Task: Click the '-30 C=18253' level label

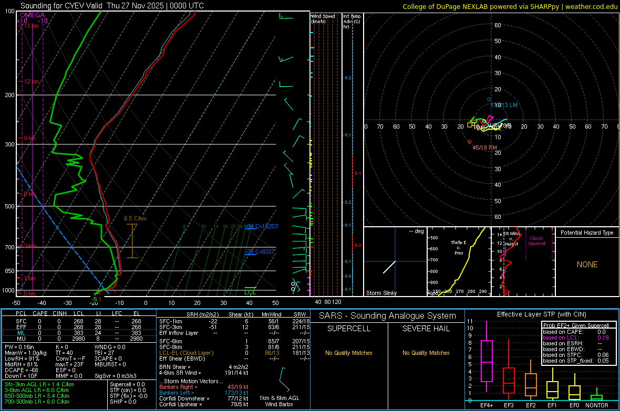Action: [262, 226]
